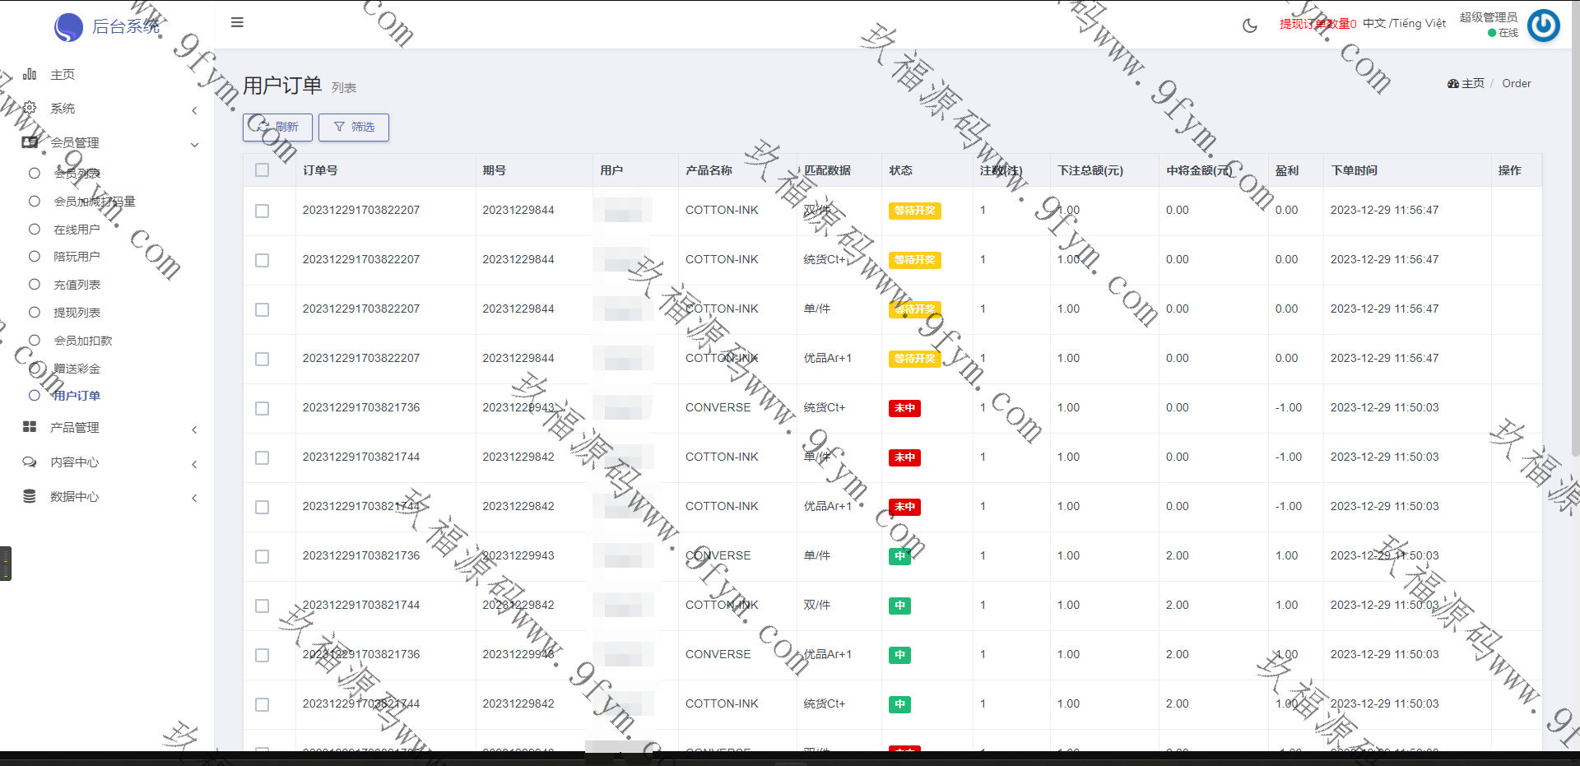Click the 系统 gear icon in sidebar
Image resolution: width=1580 pixels, height=766 pixels.
[30, 108]
